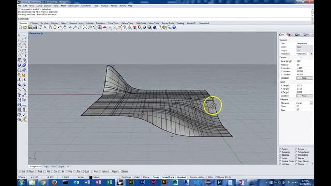The height and width of the screenshot is (186, 331).
Task: Open the File menu
Action: click(x=19, y=6)
